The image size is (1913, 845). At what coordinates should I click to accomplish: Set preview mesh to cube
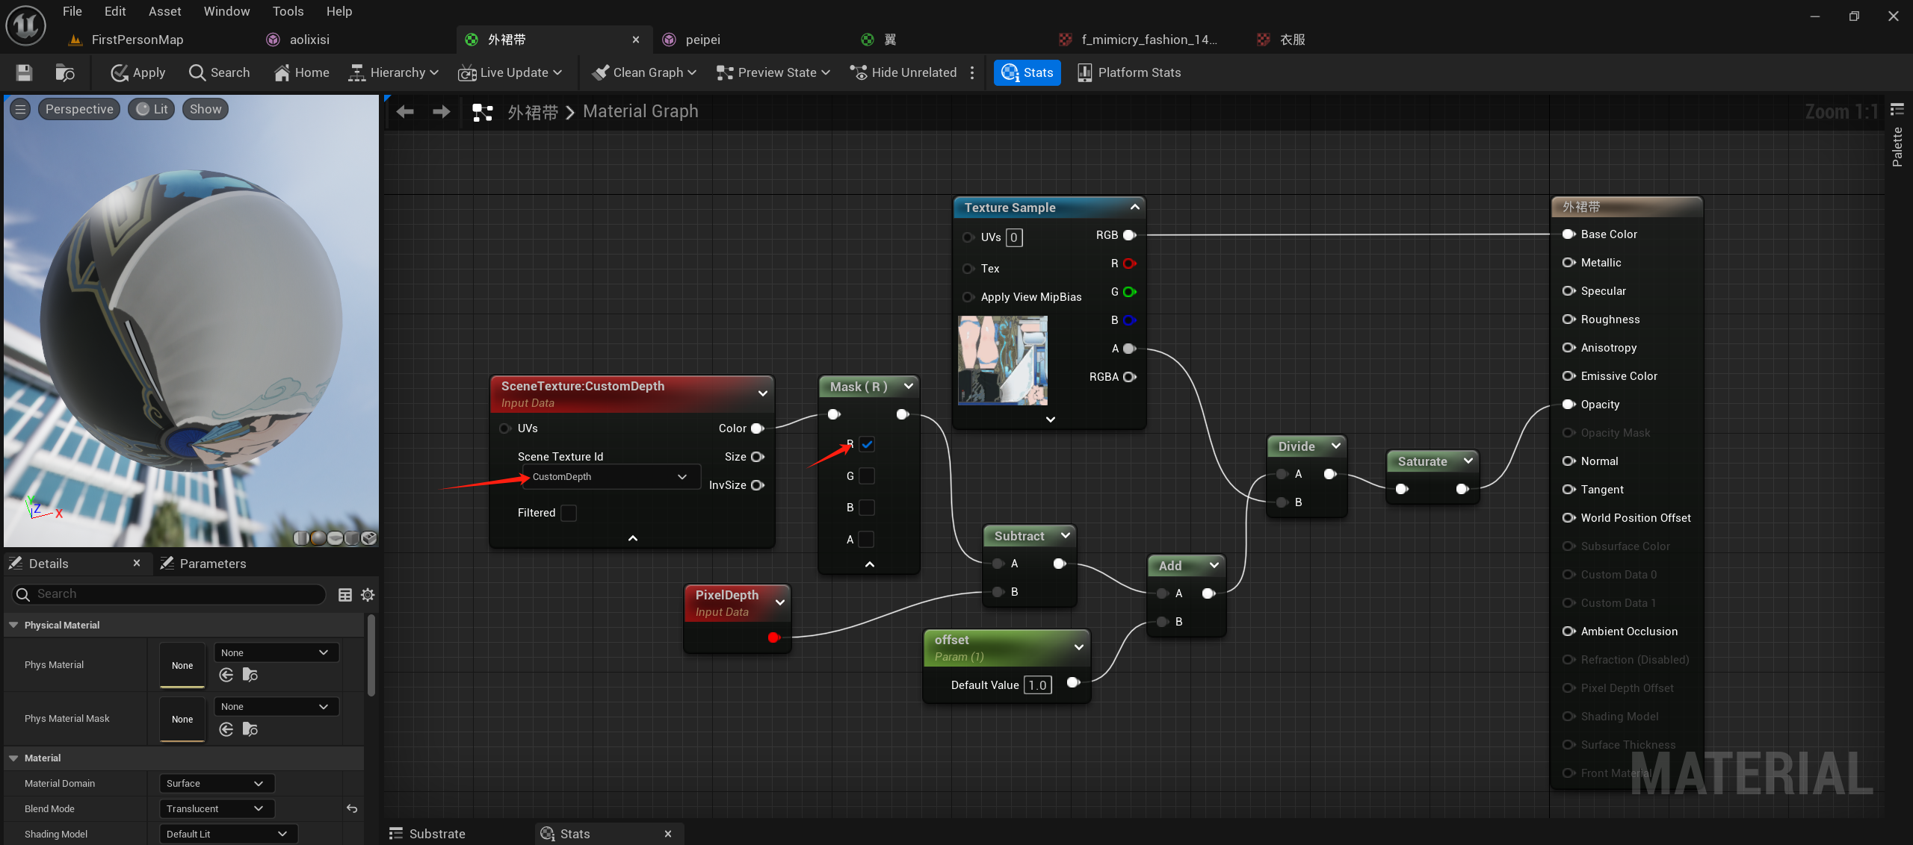tap(351, 537)
